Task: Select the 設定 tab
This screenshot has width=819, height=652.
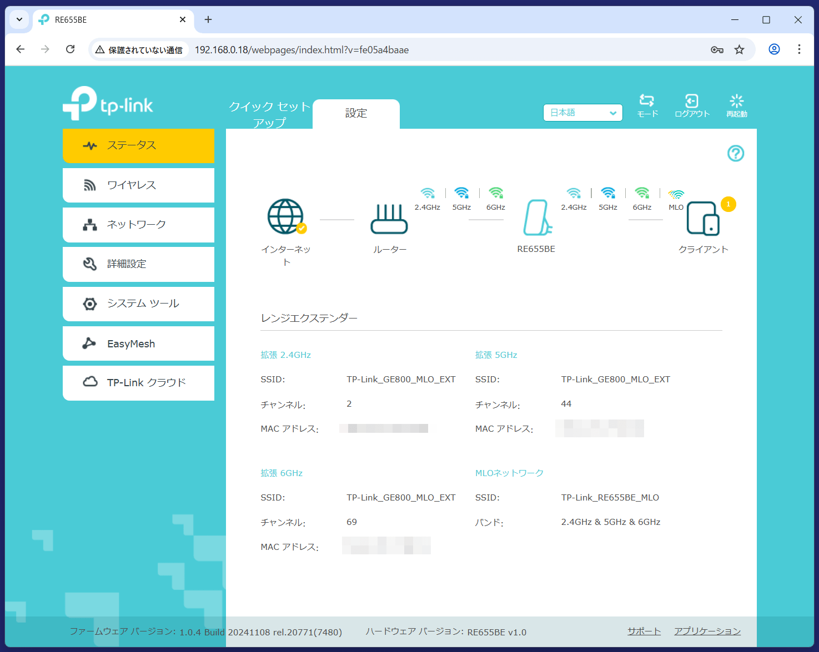Action: [x=356, y=114]
